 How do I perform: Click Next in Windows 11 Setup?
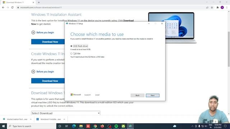(152, 95)
